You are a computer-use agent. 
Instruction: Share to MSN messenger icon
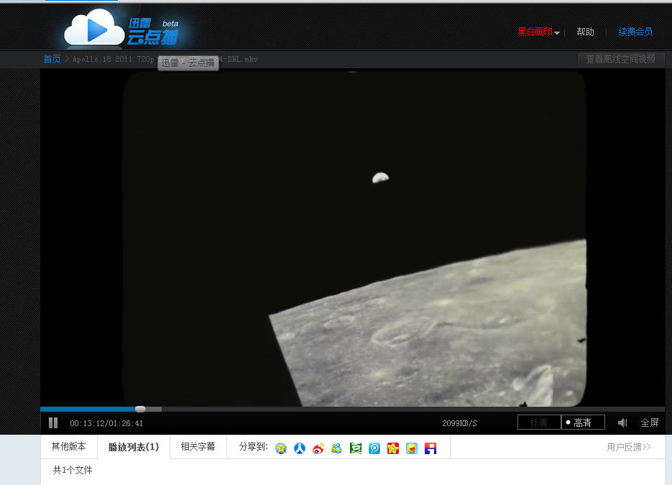[x=336, y=448]
